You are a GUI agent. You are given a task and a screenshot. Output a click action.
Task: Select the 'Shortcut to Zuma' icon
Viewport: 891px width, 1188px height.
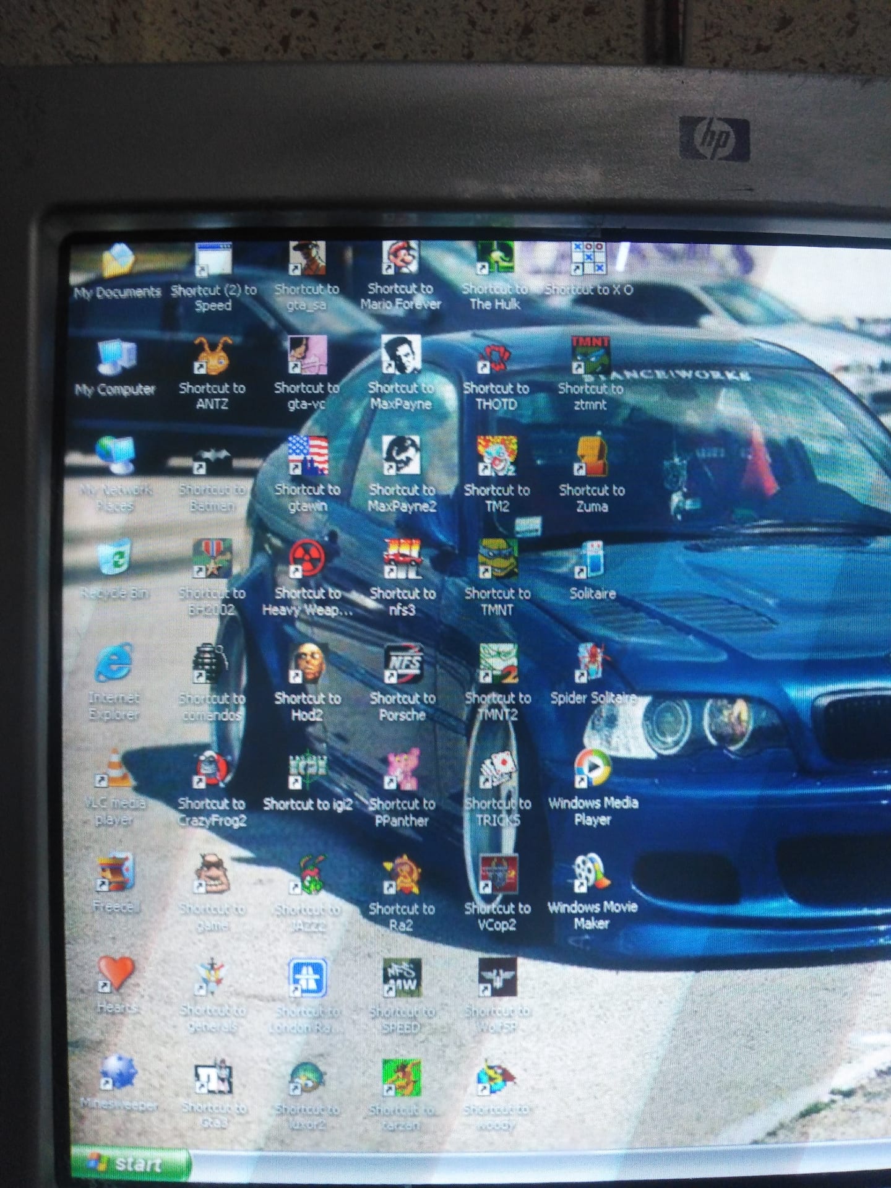tap(592, 456)
